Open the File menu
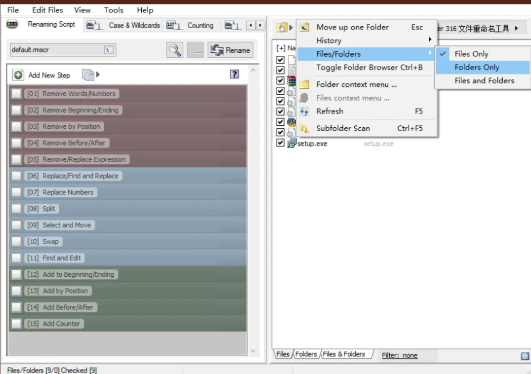Screen dimensions: 531x374 pyautogui.click(x=13, y=10)
